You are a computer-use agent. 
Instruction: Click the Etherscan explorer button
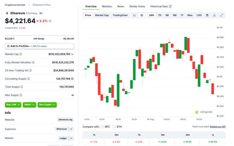62,129
